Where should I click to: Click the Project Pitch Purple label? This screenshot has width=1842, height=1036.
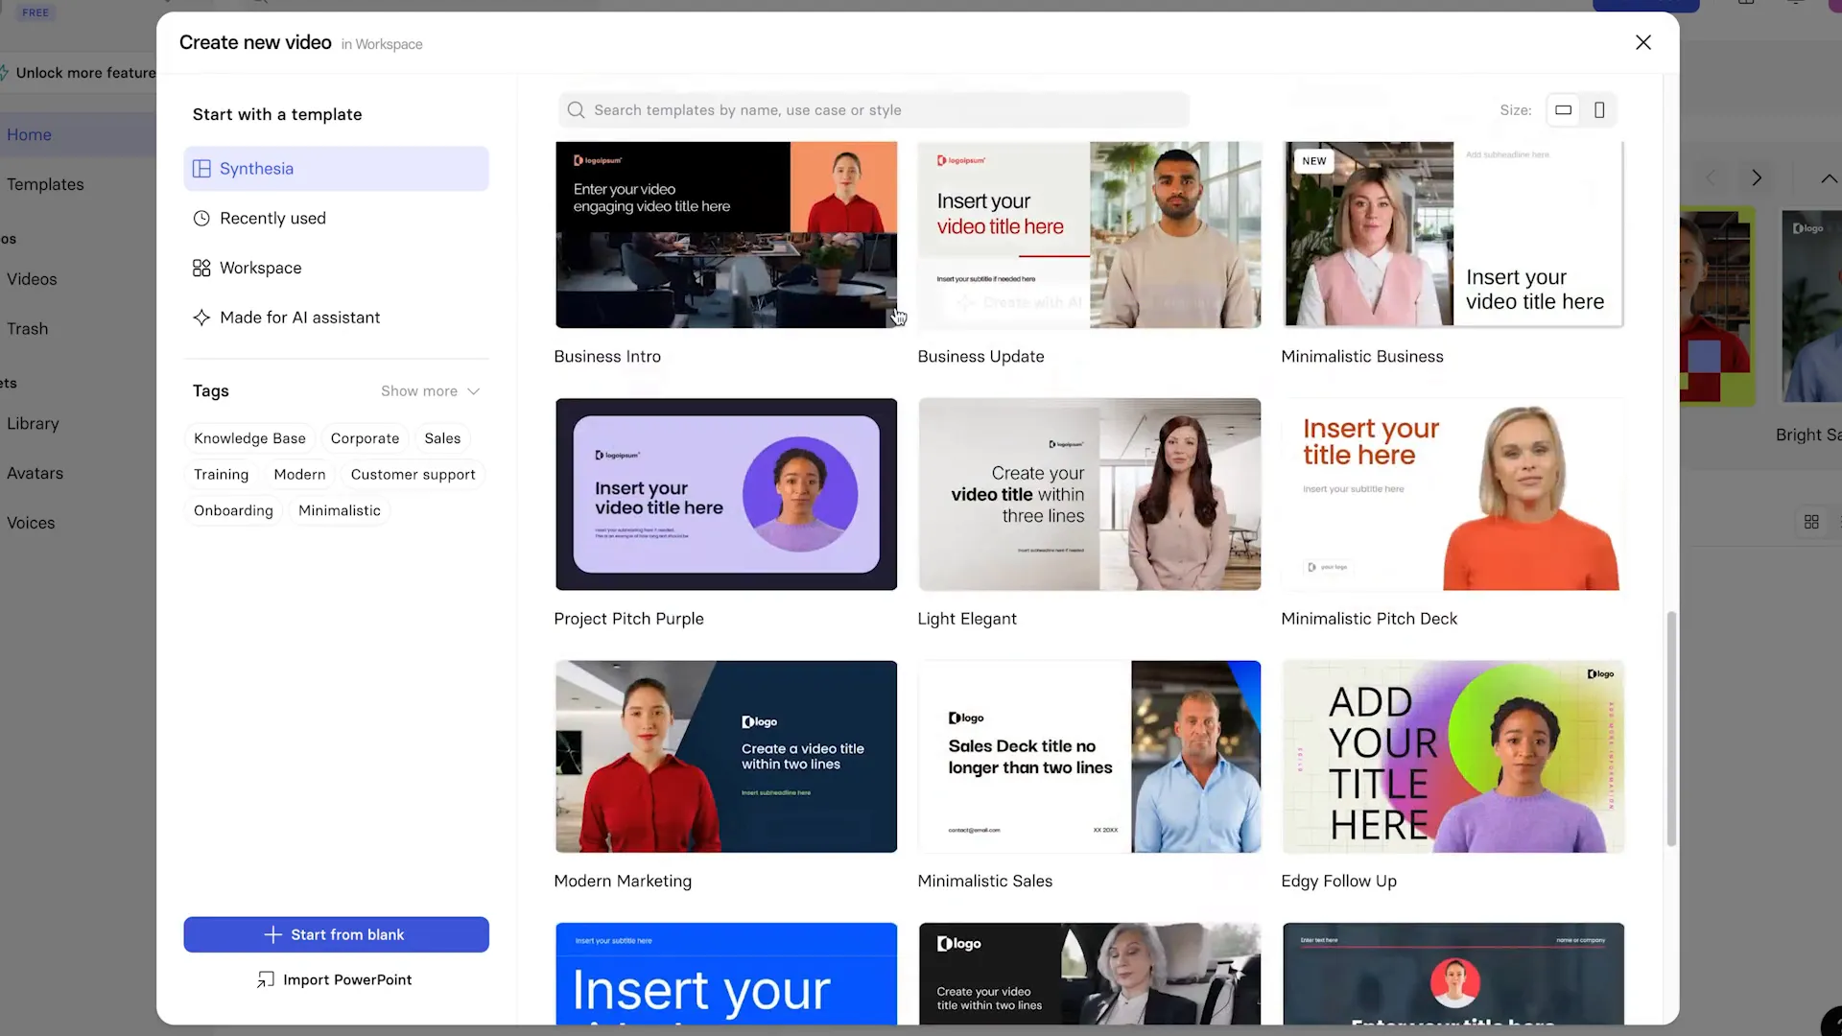pos(628,619)
